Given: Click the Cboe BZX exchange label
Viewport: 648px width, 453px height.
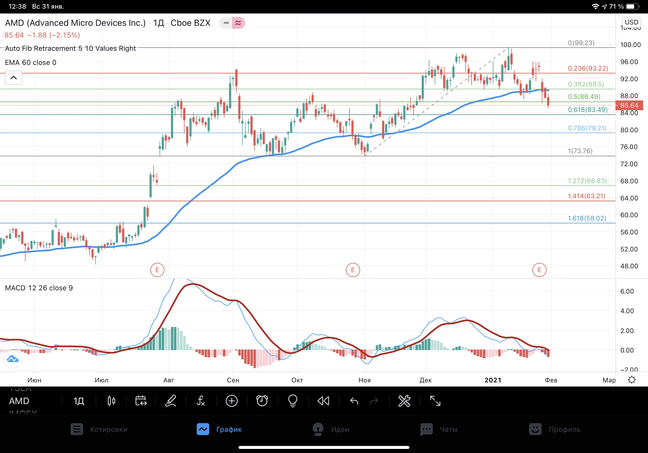Looking at the screenshot, I should coord(190,23).
